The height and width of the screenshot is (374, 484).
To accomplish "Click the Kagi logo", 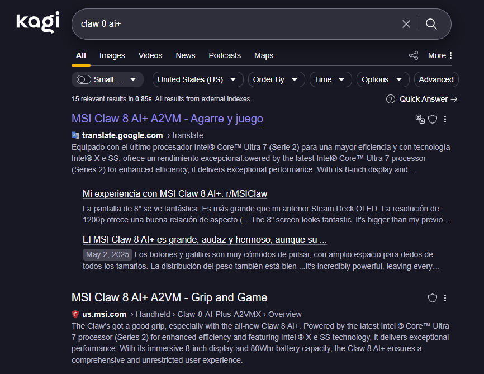I will [37, 22].
